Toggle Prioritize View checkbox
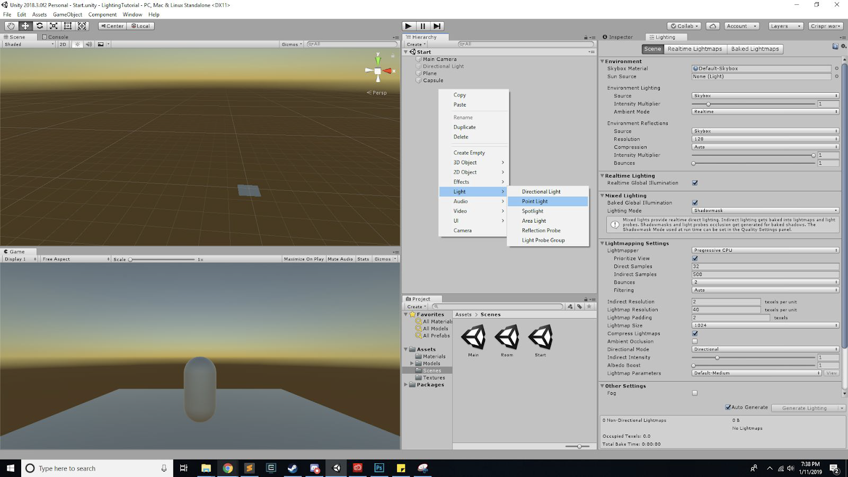 tap(695, 259)
